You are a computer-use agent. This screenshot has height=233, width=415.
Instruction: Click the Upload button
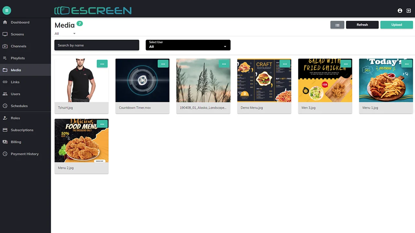[397, 25]
